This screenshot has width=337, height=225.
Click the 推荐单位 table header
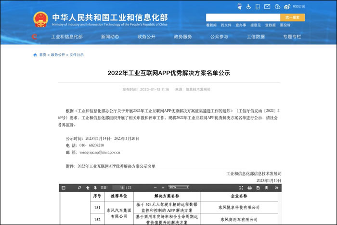119,196
